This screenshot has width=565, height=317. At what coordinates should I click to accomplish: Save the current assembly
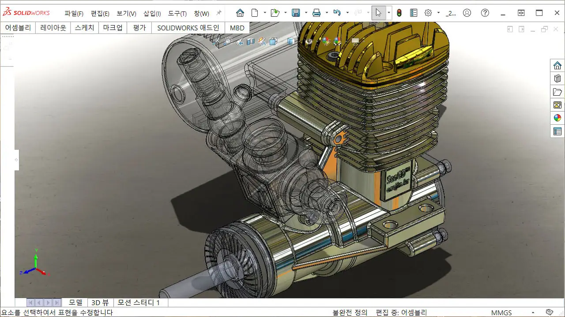(x=296, y=13)
